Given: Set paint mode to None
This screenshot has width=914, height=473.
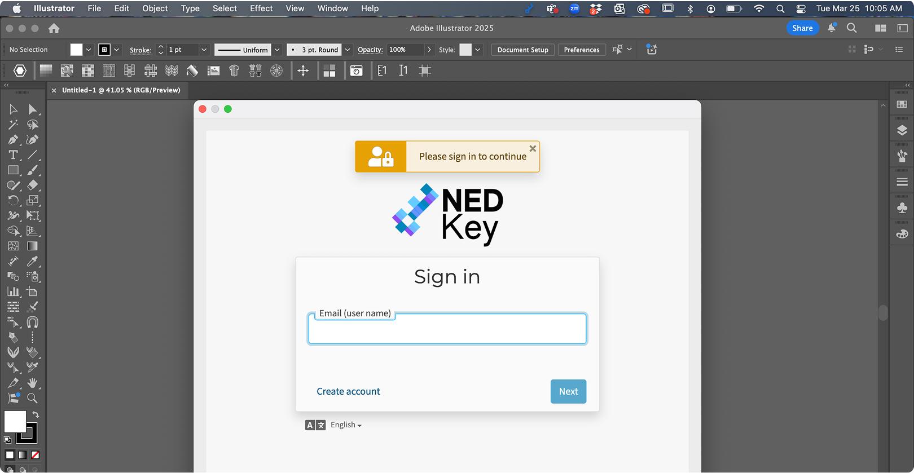Looking at the screenshot, I should (x=35, y=455).
